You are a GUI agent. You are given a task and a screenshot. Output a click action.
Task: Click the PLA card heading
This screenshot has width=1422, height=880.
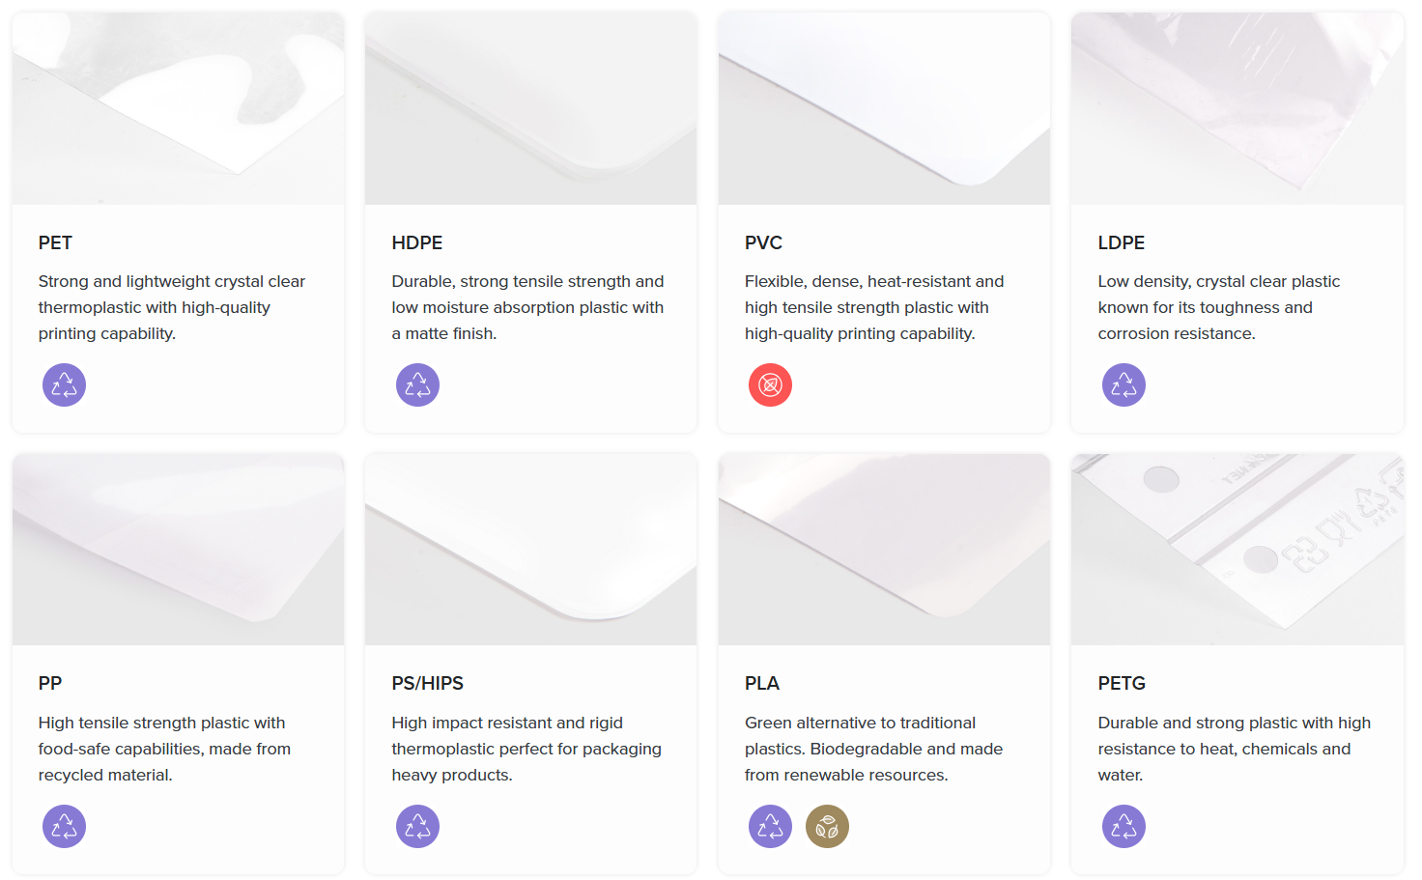click(x=762, y=684)
